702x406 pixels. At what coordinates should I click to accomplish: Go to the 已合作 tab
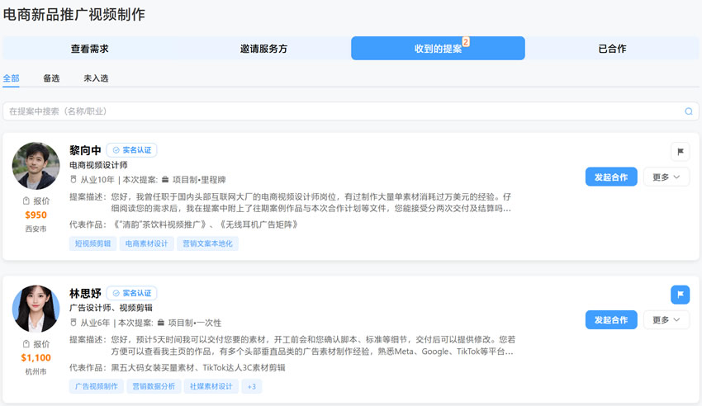pyautogui.click(x=612, y=49)
